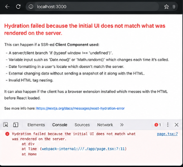Click the red error count badge

(158, 125)
